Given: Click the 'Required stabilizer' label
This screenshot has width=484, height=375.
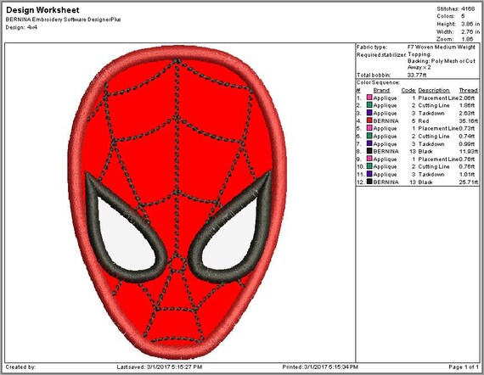Looking at the screenshot, I should point(381,55).
